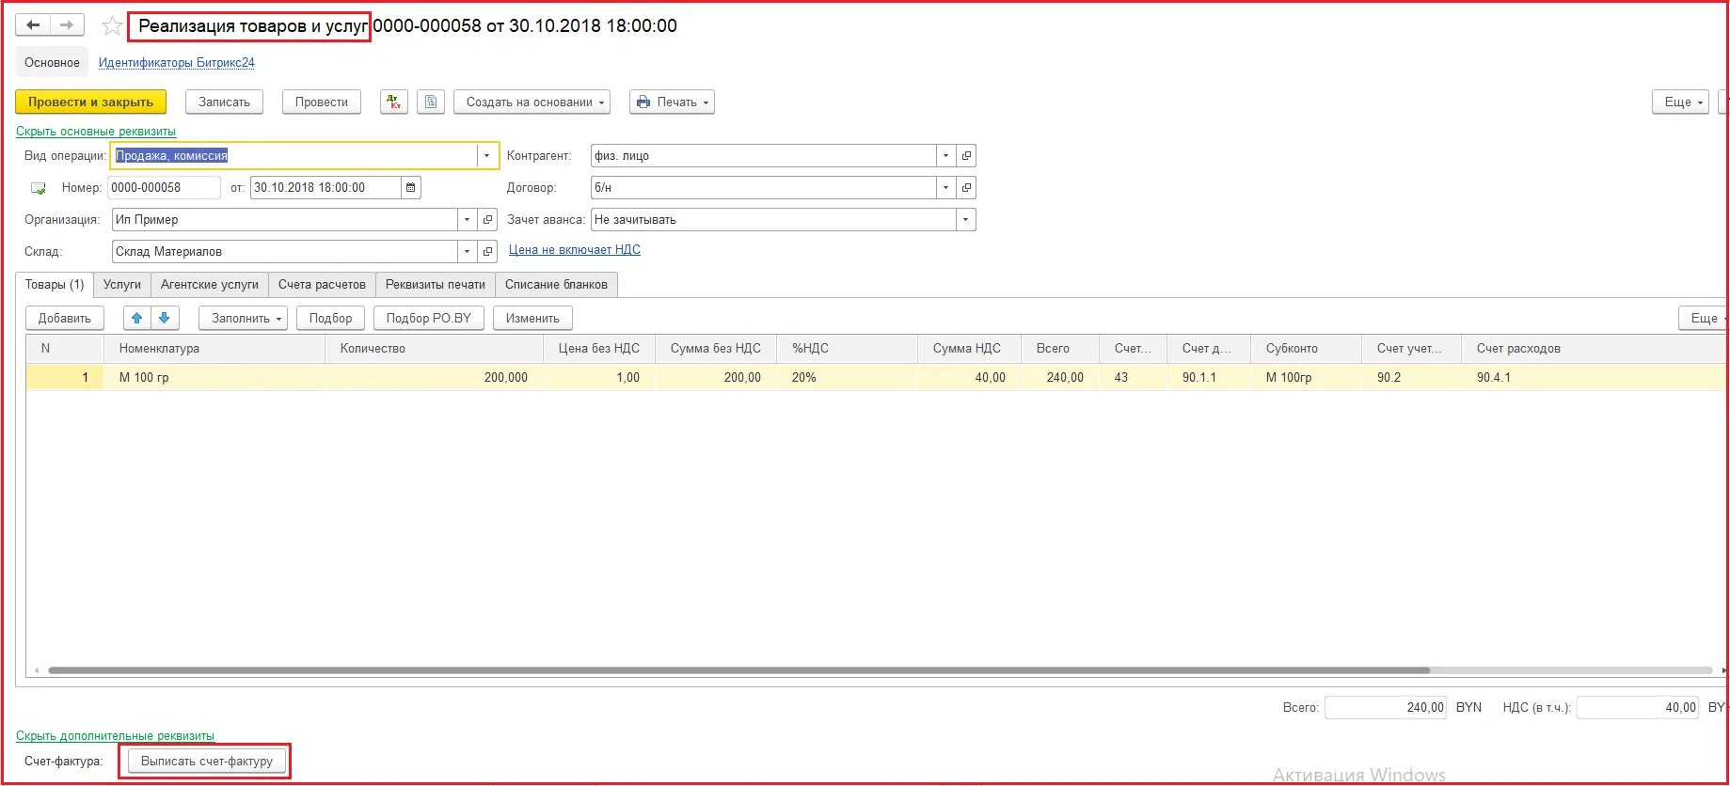
Task: Move the table row up with blue arrow
Action: coord(137,318)
